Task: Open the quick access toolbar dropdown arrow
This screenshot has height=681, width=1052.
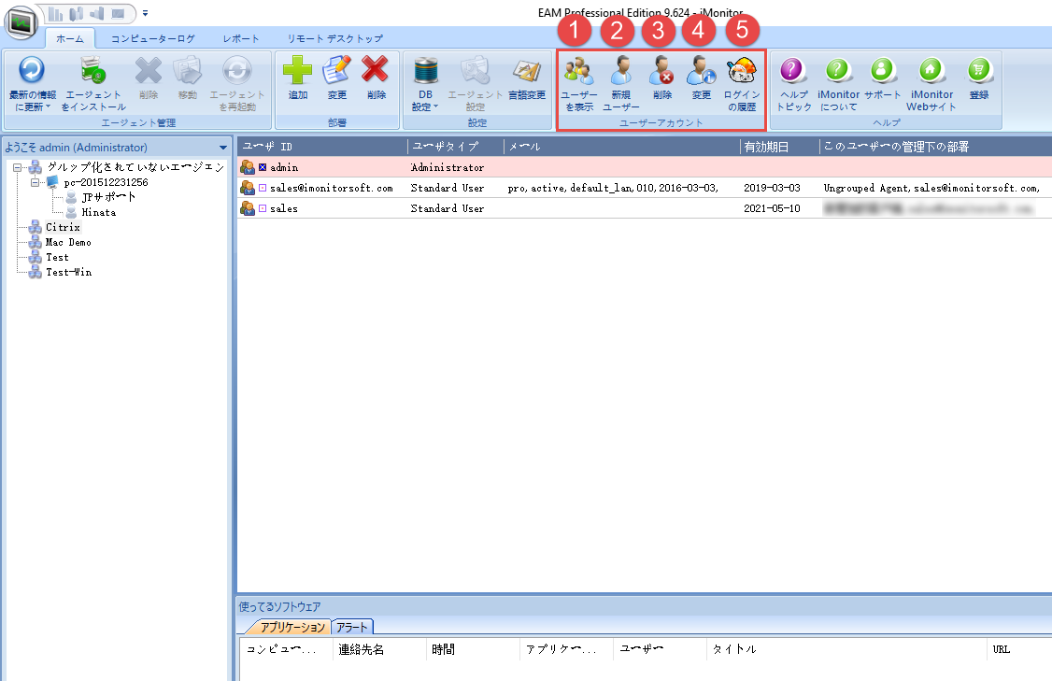Action: point(145,13)
